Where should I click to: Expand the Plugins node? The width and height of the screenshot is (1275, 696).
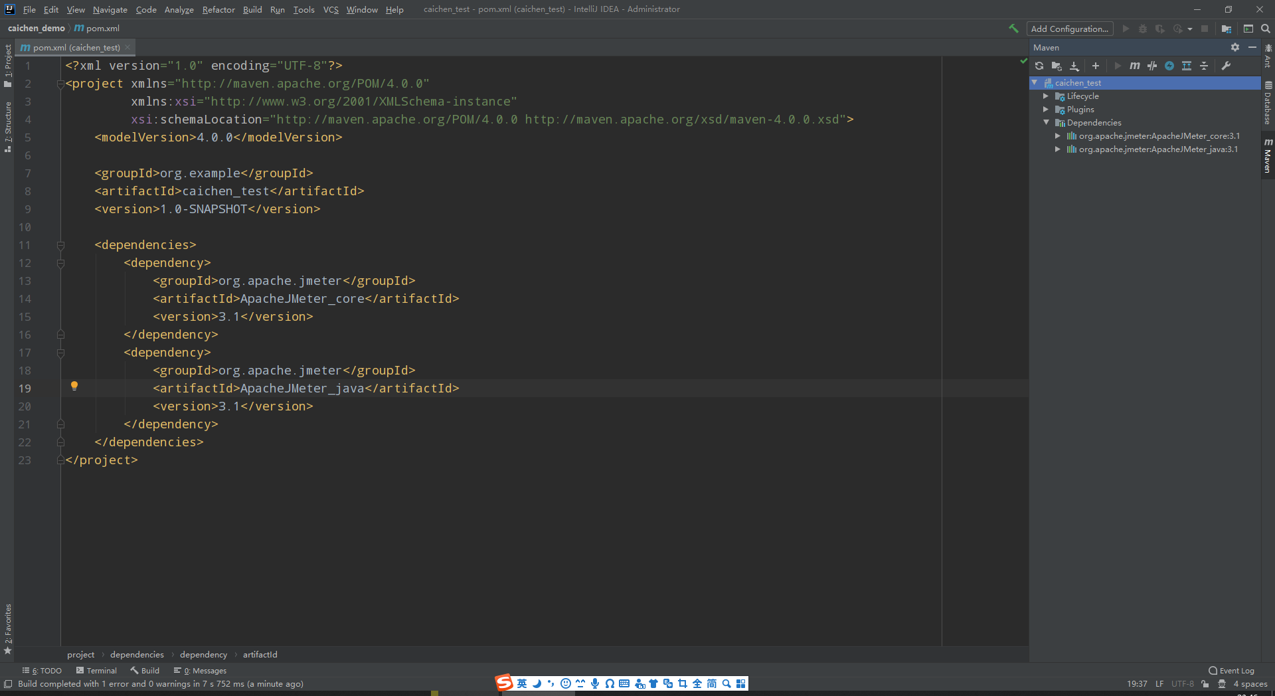pyautogui.click(x=1046, y=110)
